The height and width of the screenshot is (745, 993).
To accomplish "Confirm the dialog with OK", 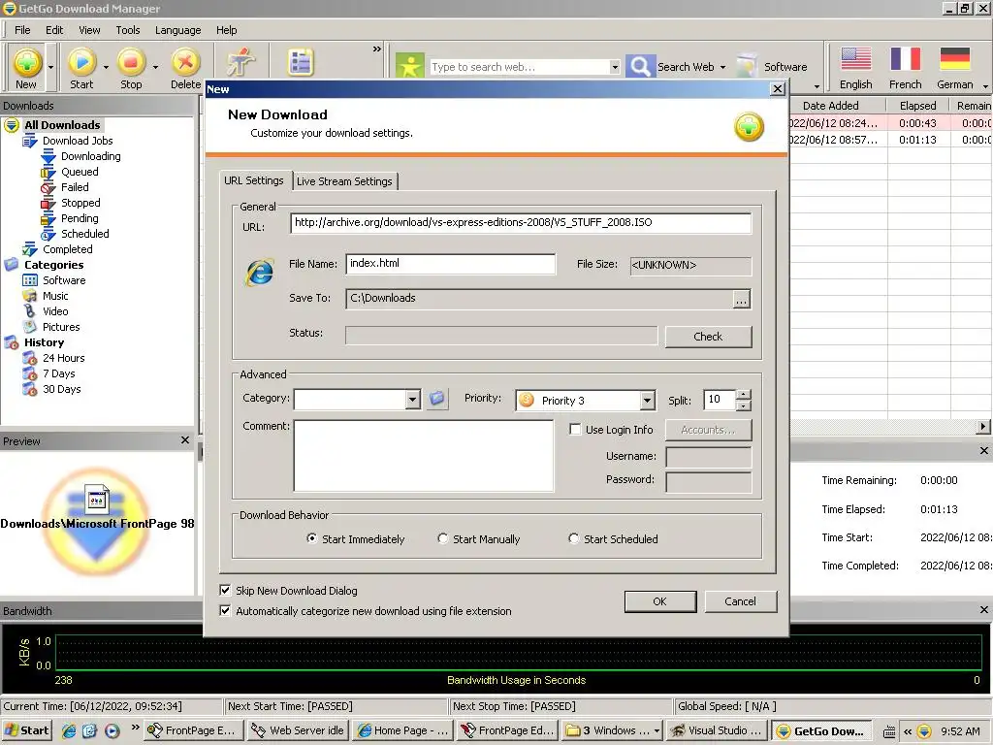I will coord(659,601).
